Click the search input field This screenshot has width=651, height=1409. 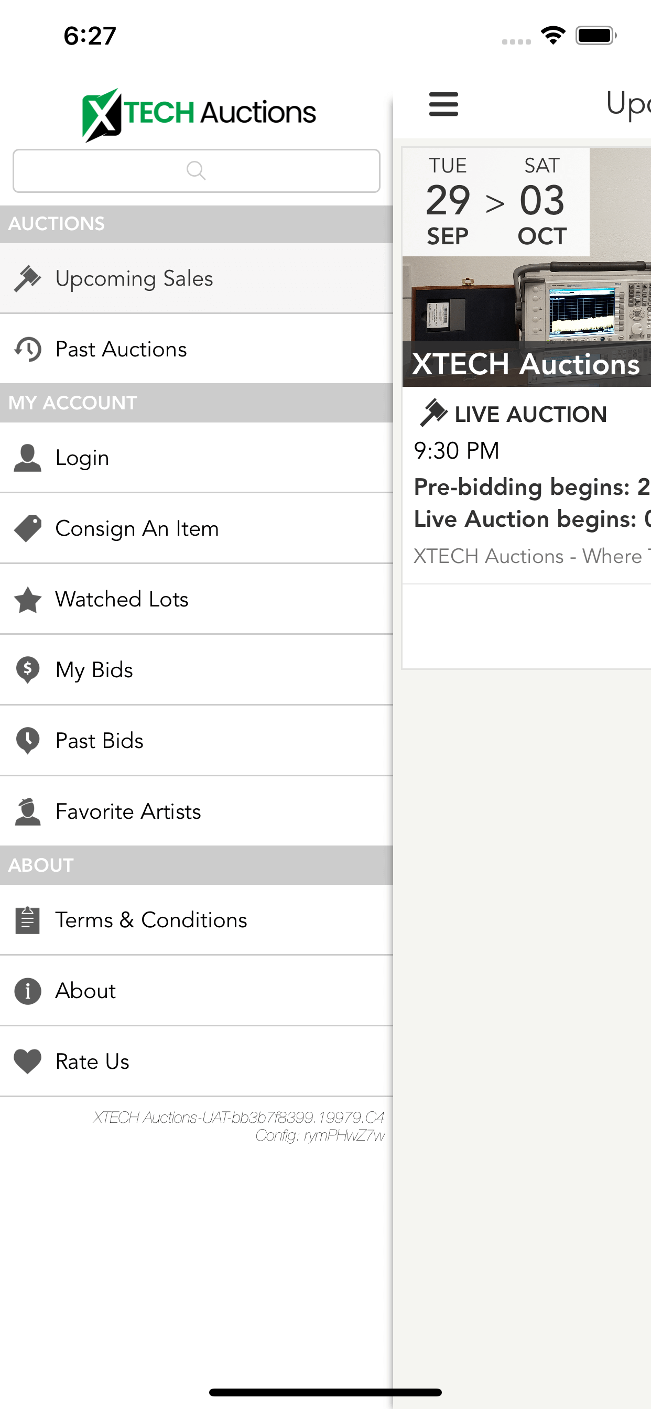point(197,171)
